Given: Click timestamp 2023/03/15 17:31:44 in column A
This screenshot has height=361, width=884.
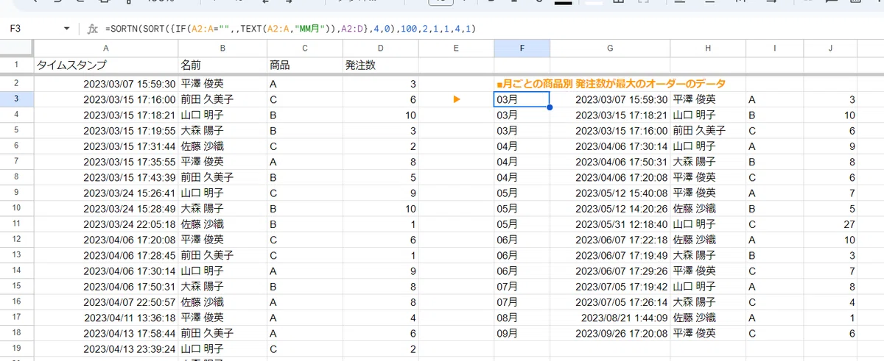Looking at the screenshot, I should [129, 146].
